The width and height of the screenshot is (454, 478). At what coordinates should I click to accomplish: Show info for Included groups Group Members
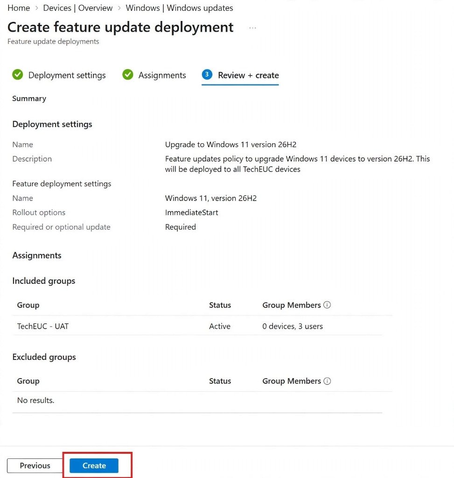(x=327, y=305)
